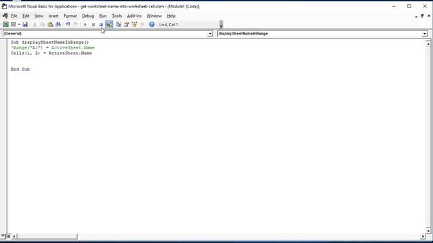This screenshot has height=243, width=433.
Task: Click the toolbar options handle beside Ln 4, Col 1
Action: (x=221, y=24)
